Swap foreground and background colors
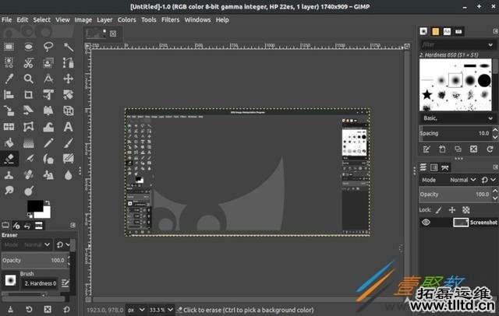Screen dimensions: 499x316 click(48, 202)
